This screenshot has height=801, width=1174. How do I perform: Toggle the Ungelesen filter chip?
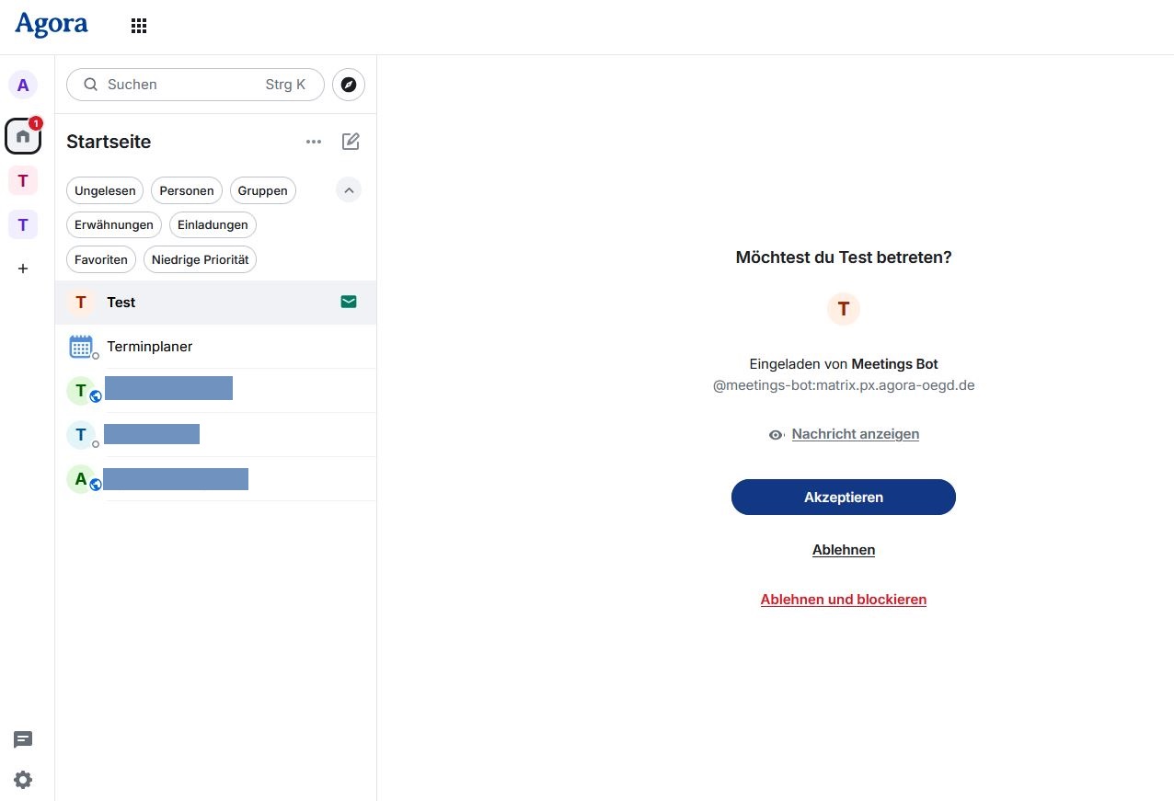(x=105, y=191)
